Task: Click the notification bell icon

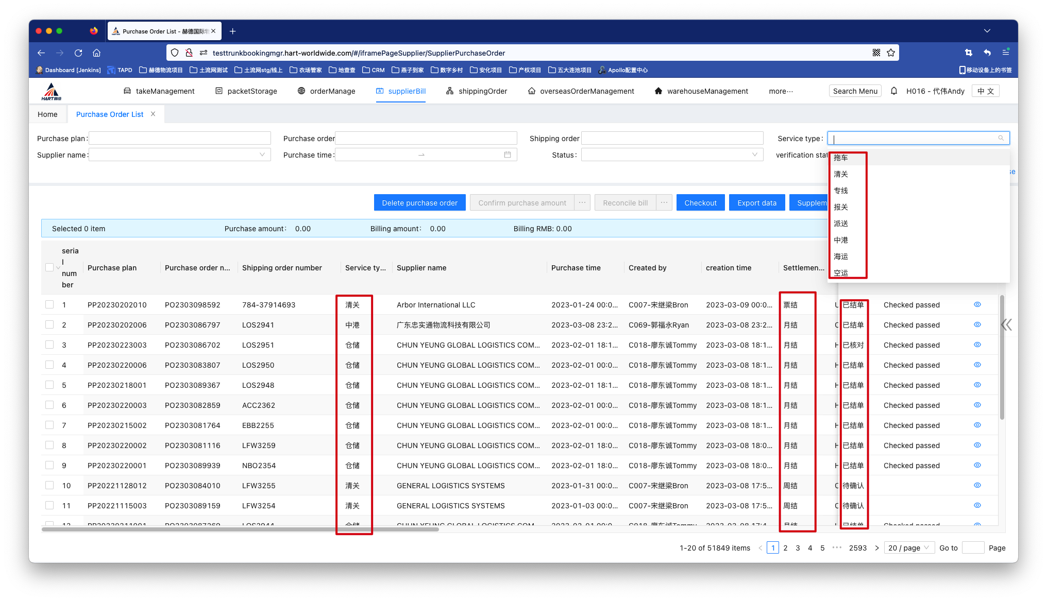Action: click(x=894, y=91)
